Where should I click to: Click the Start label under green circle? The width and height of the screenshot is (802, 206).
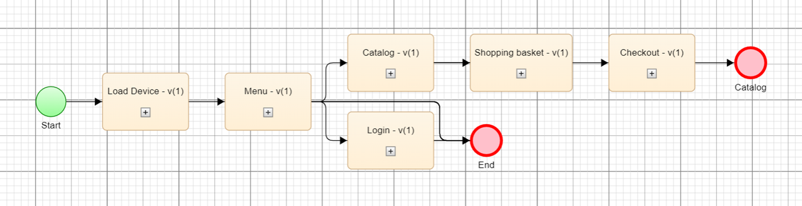click(51, 125)
